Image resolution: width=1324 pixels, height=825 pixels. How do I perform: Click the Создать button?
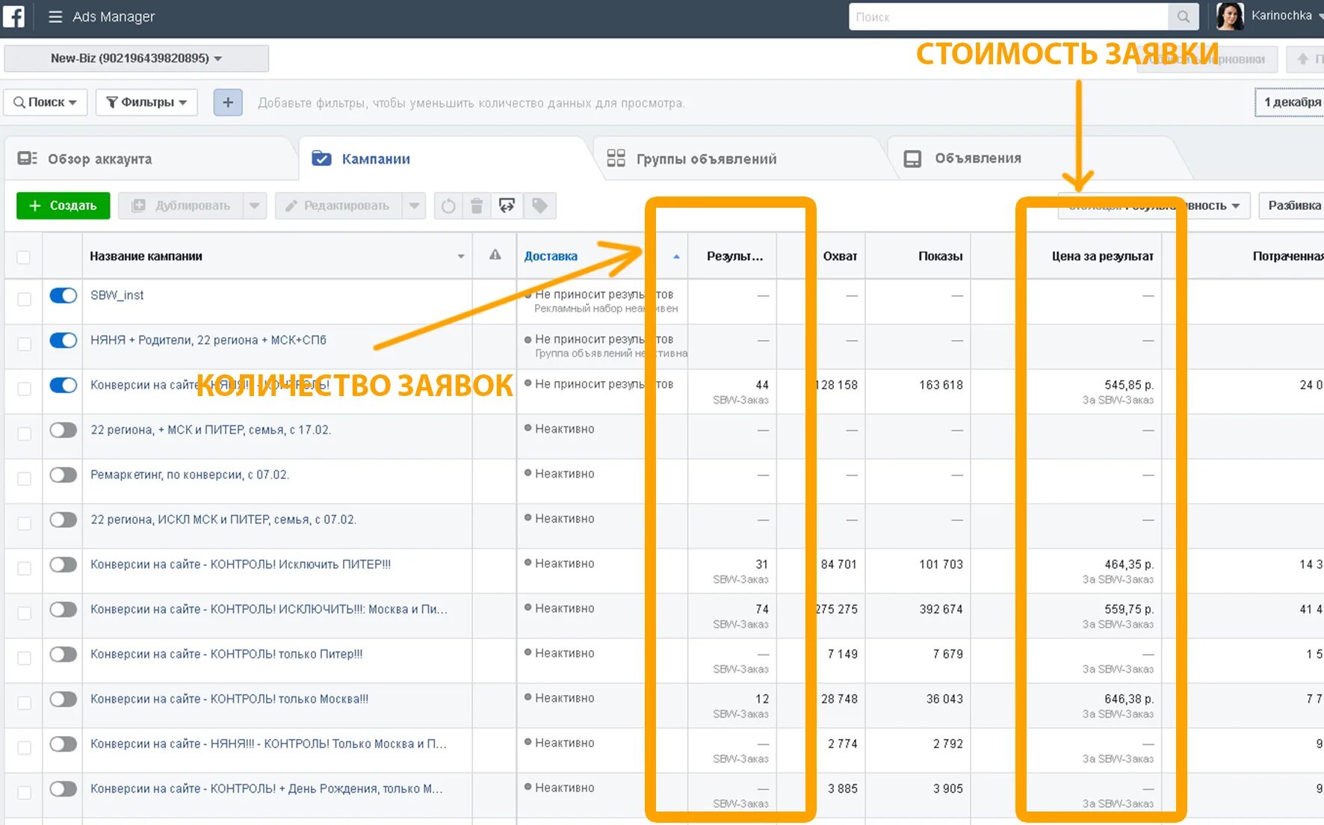pyautogui.click(x=64, y=206)
